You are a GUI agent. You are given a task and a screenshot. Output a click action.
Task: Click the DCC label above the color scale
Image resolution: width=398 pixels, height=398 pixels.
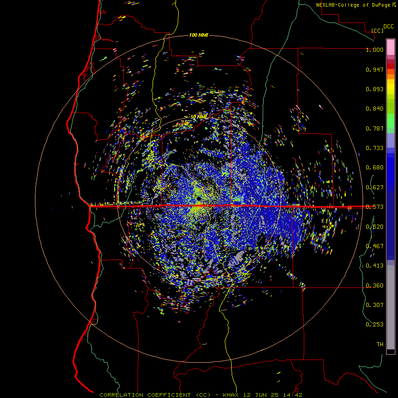[388, 27]
